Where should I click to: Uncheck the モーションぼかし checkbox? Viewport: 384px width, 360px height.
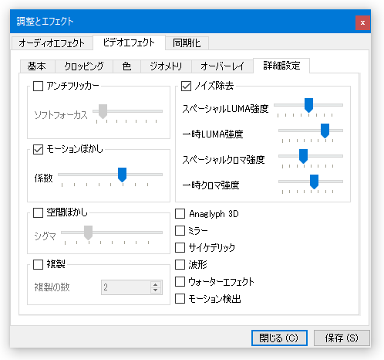38,149
